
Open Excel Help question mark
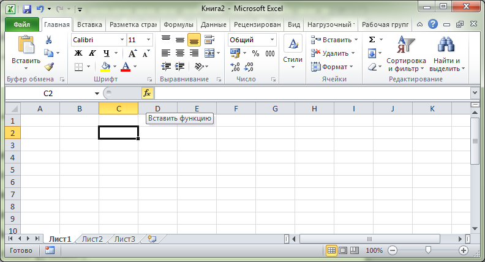click(433, 24)
